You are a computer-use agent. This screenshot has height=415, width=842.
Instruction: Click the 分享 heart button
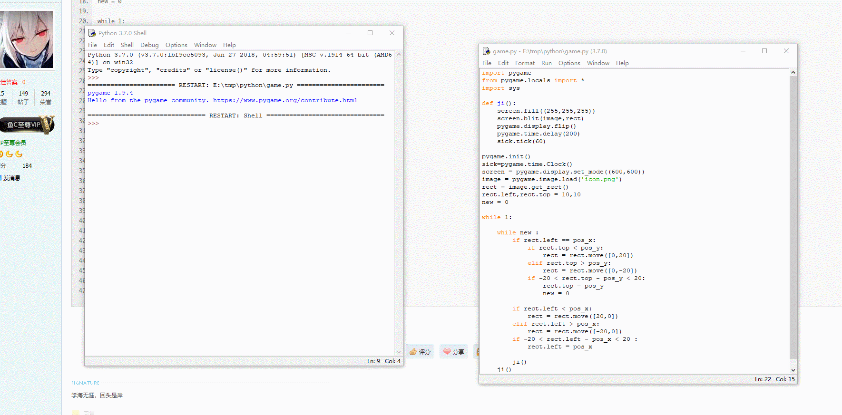(453, 352)
